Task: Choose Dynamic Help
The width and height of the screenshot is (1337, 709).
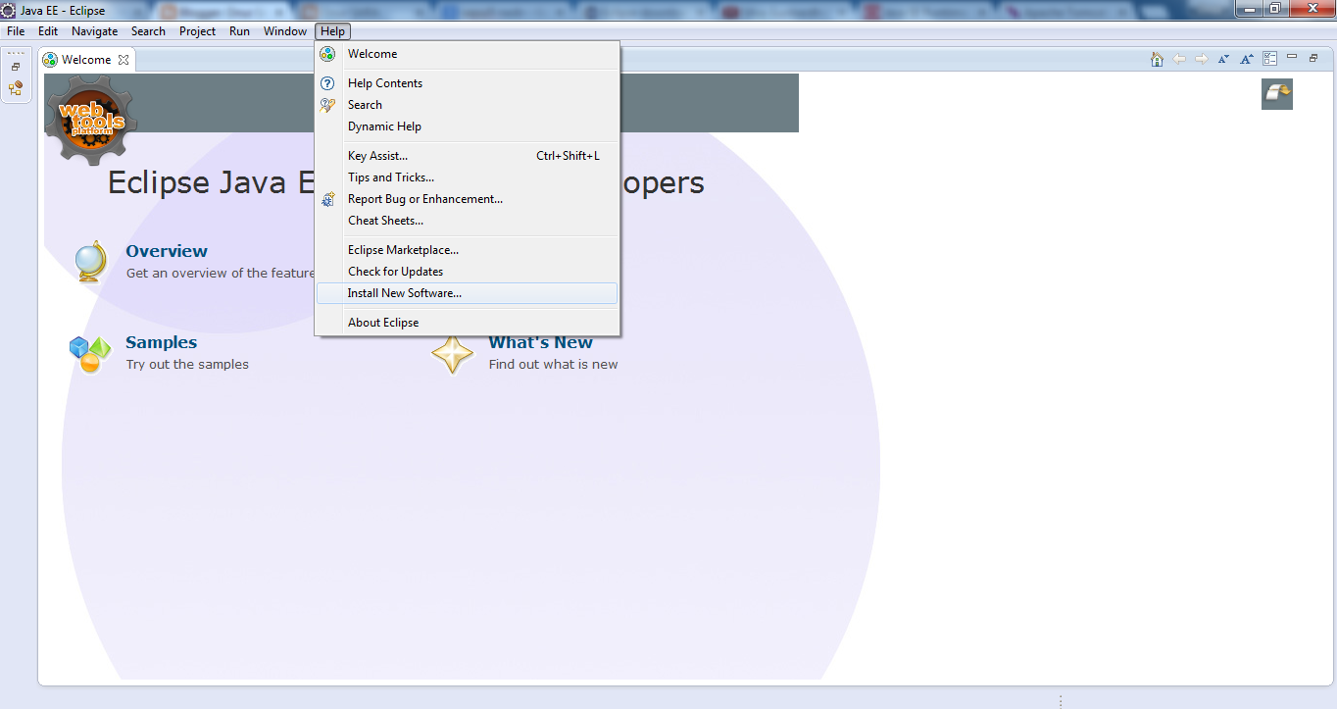Action: (468, 127)
